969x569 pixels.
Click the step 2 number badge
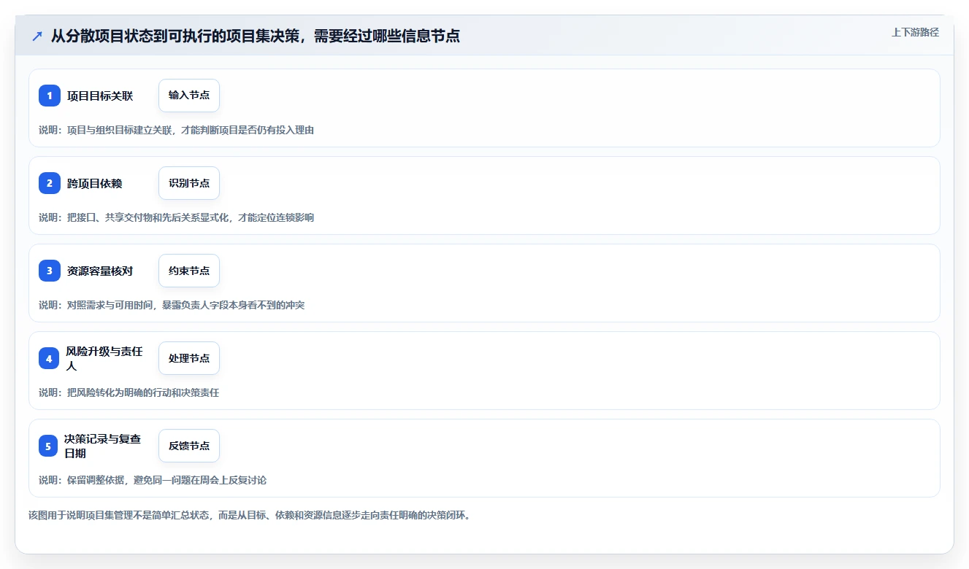click(x=50, y=183)
